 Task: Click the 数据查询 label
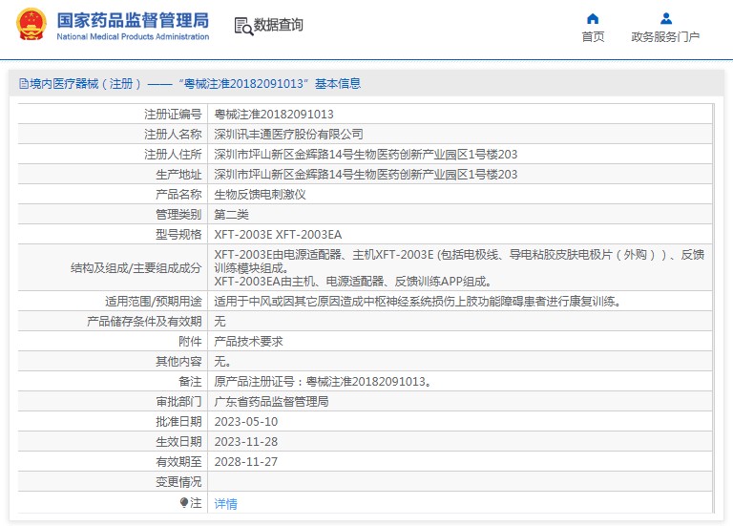(x=278, y=25)
